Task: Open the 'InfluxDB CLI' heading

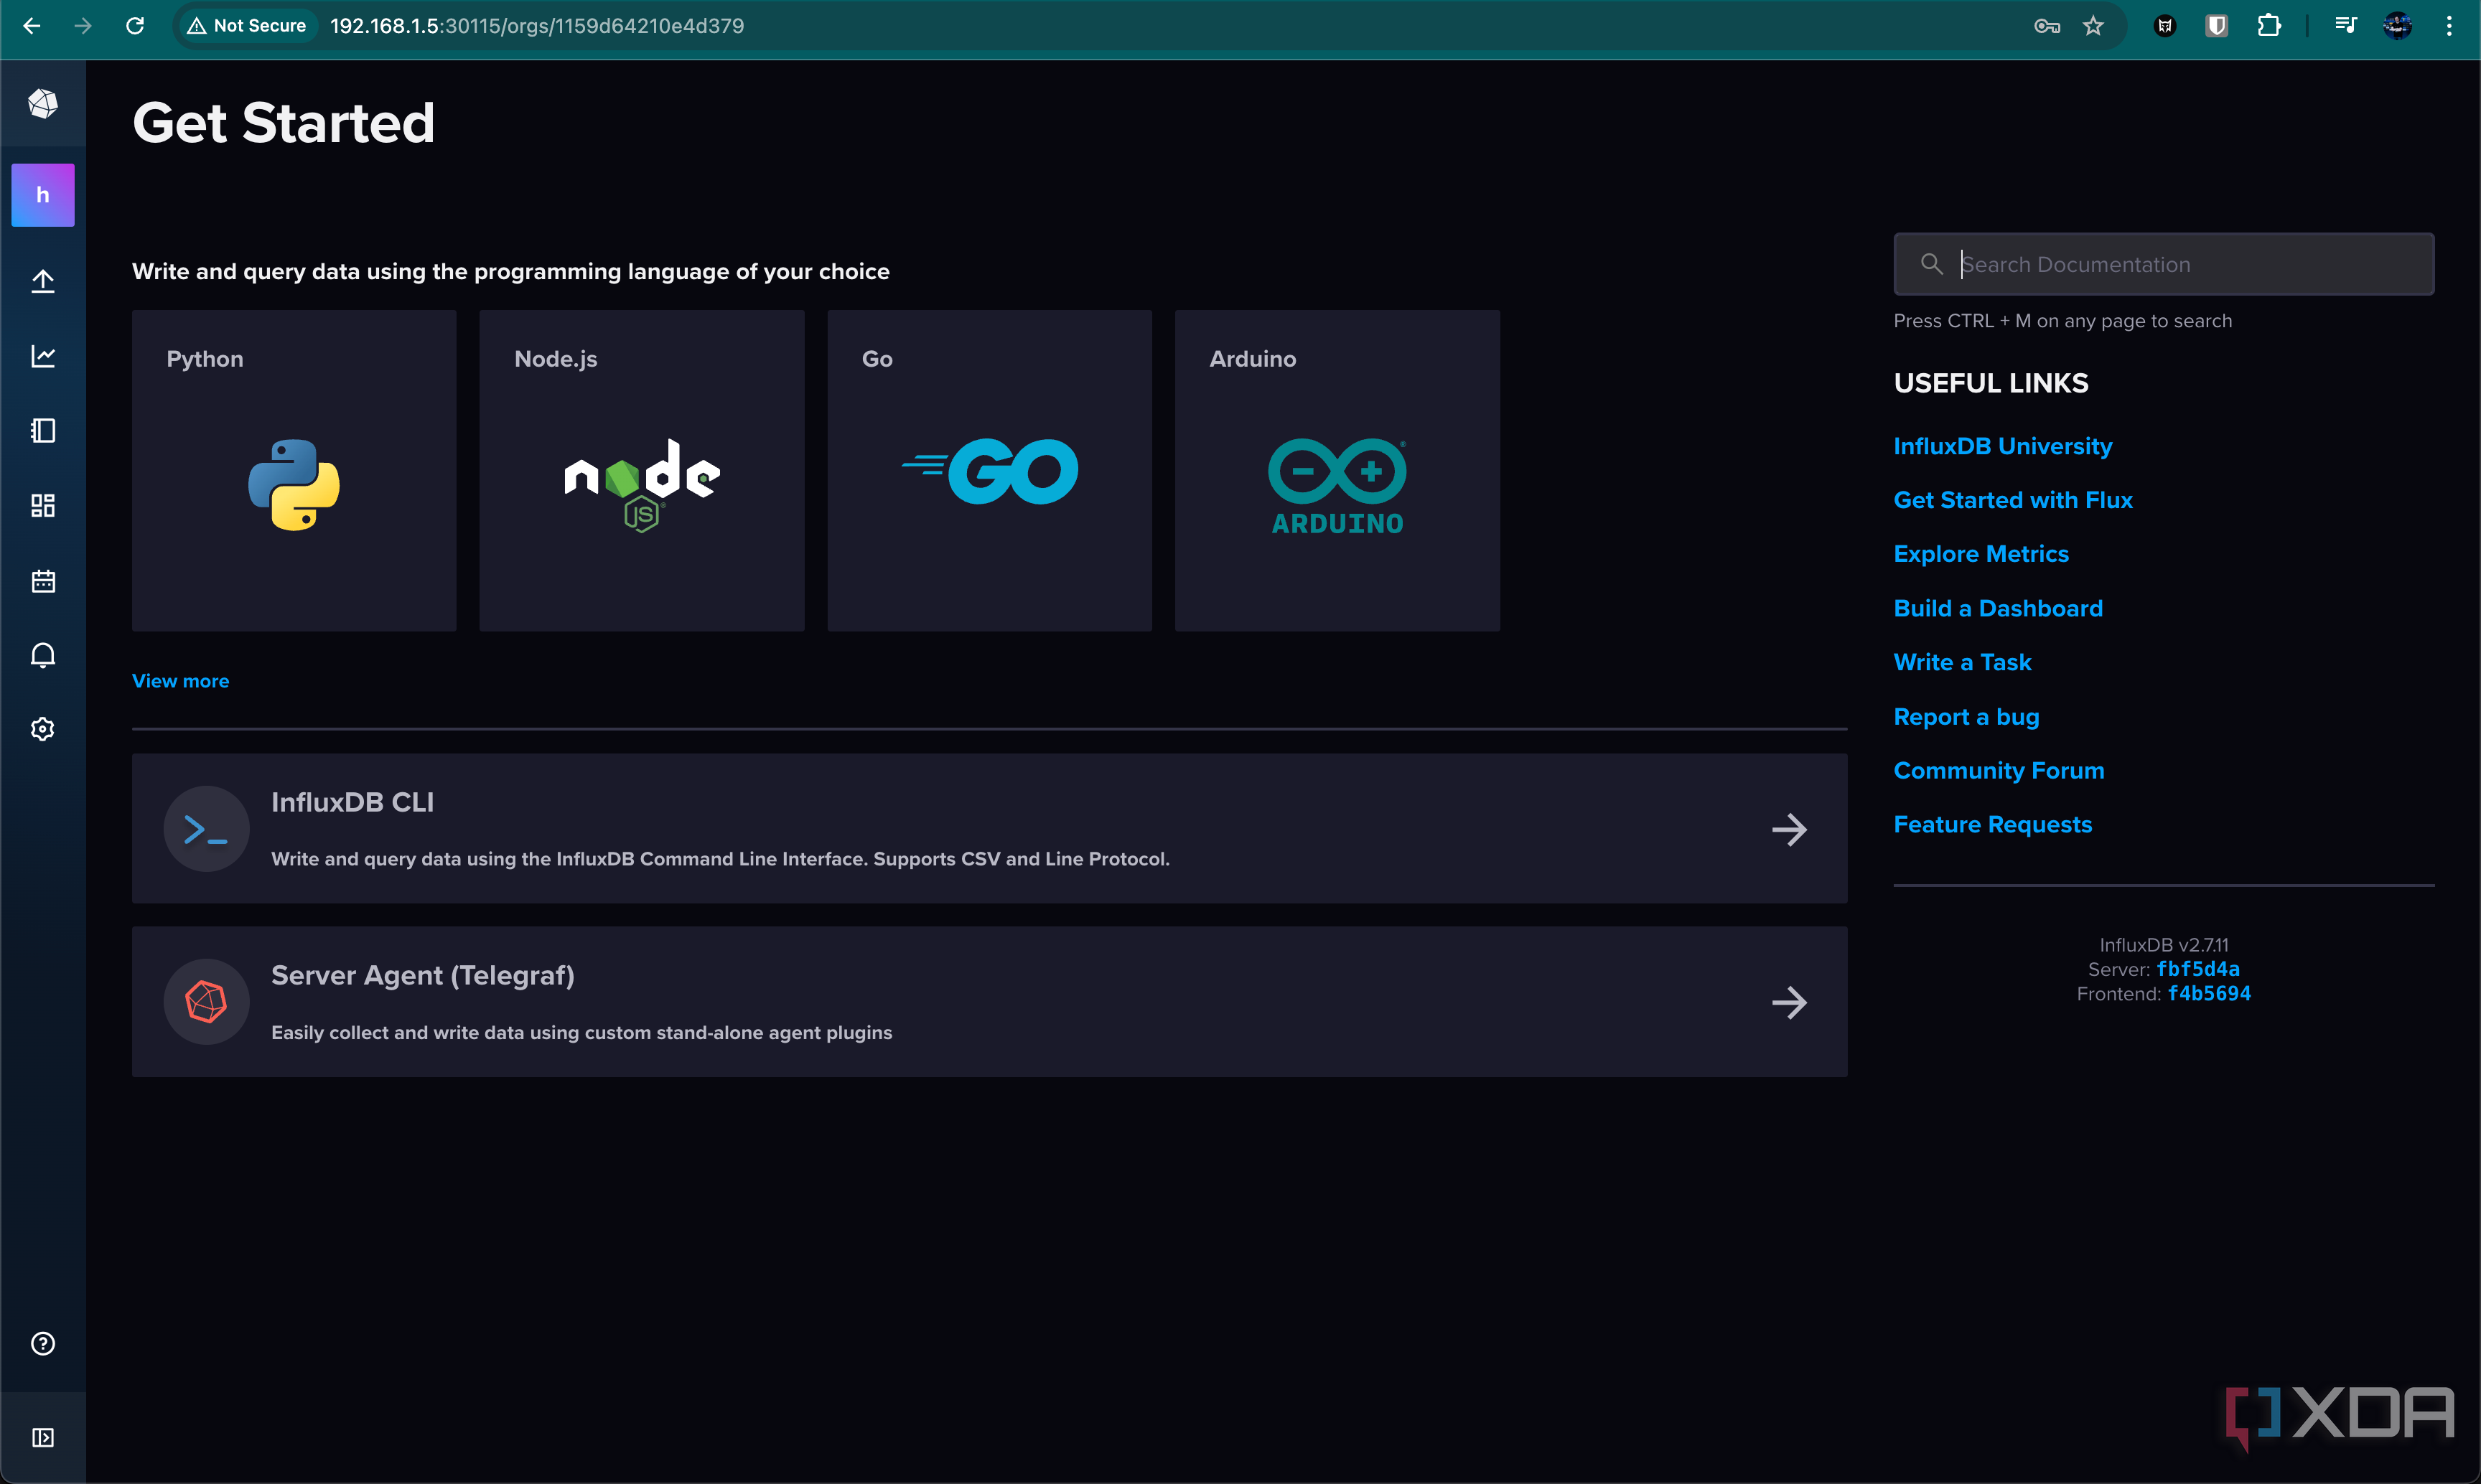Action: pos(352,802)
